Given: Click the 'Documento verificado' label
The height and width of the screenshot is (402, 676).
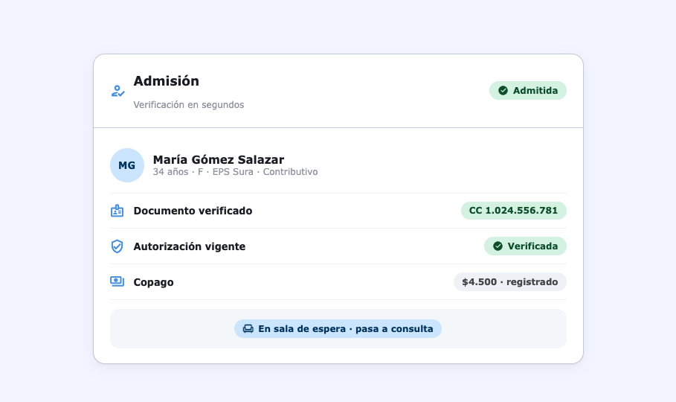Looking at the screenshot, I should pyautogui.click(x=193, y=211).
